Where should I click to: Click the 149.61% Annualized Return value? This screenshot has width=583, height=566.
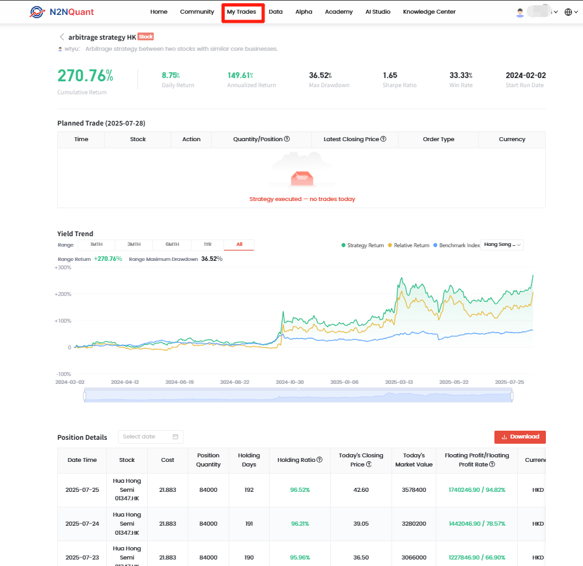pos(240,75)
